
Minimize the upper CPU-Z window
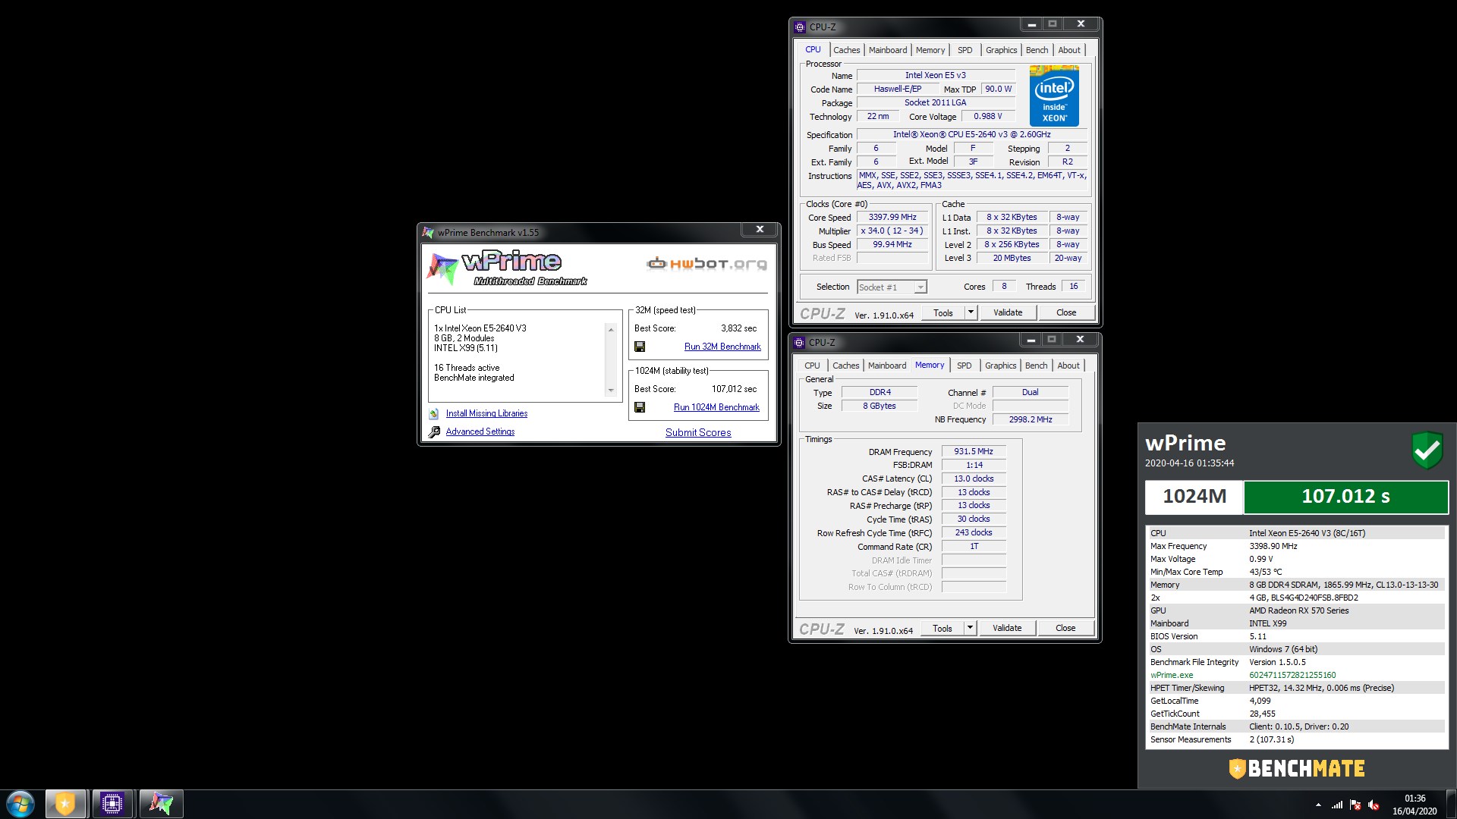coord(1031,24)
